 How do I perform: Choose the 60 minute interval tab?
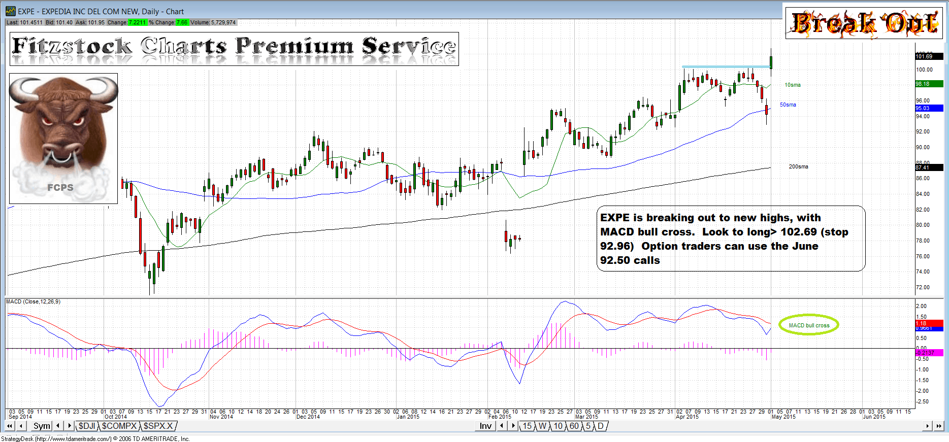tap(574, 426)
